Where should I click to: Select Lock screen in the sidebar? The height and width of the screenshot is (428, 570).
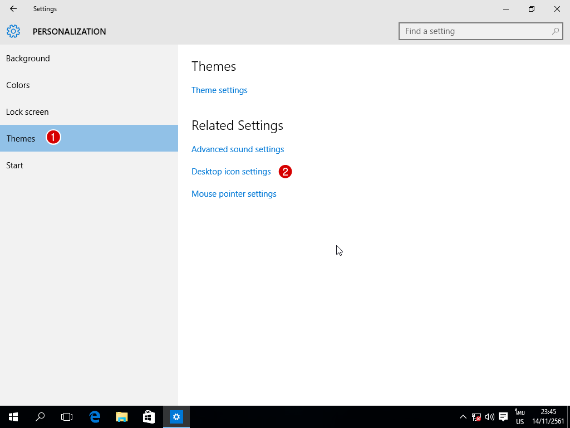27,112
